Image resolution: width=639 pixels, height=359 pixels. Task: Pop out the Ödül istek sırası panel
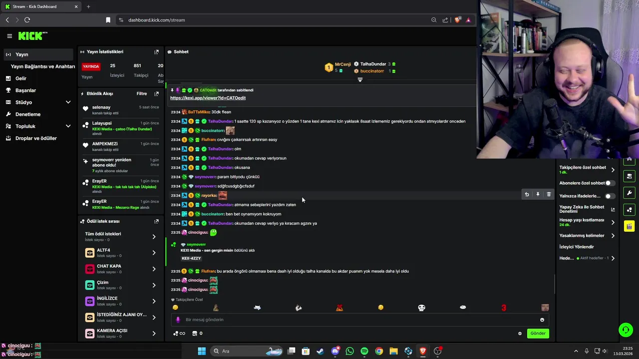click(156, 221)
